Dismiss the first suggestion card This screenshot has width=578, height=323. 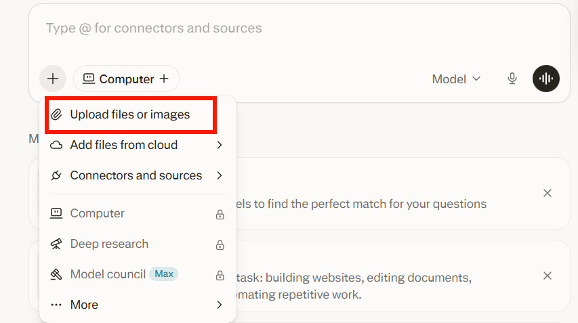click(548, 193)
